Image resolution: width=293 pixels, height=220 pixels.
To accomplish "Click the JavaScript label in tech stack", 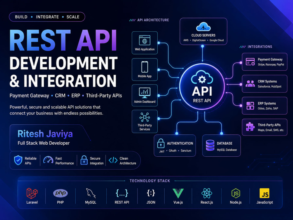I will (264, 202).
